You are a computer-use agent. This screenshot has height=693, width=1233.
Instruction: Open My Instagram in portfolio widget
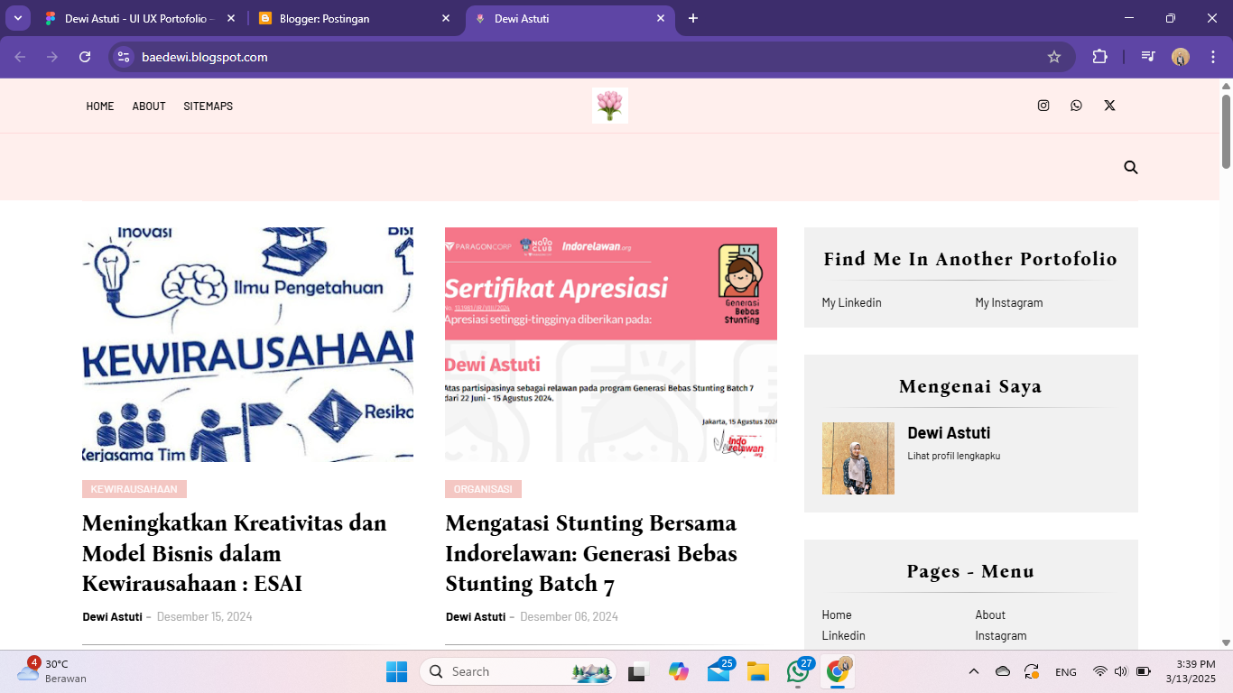[x=1009, y=302]
